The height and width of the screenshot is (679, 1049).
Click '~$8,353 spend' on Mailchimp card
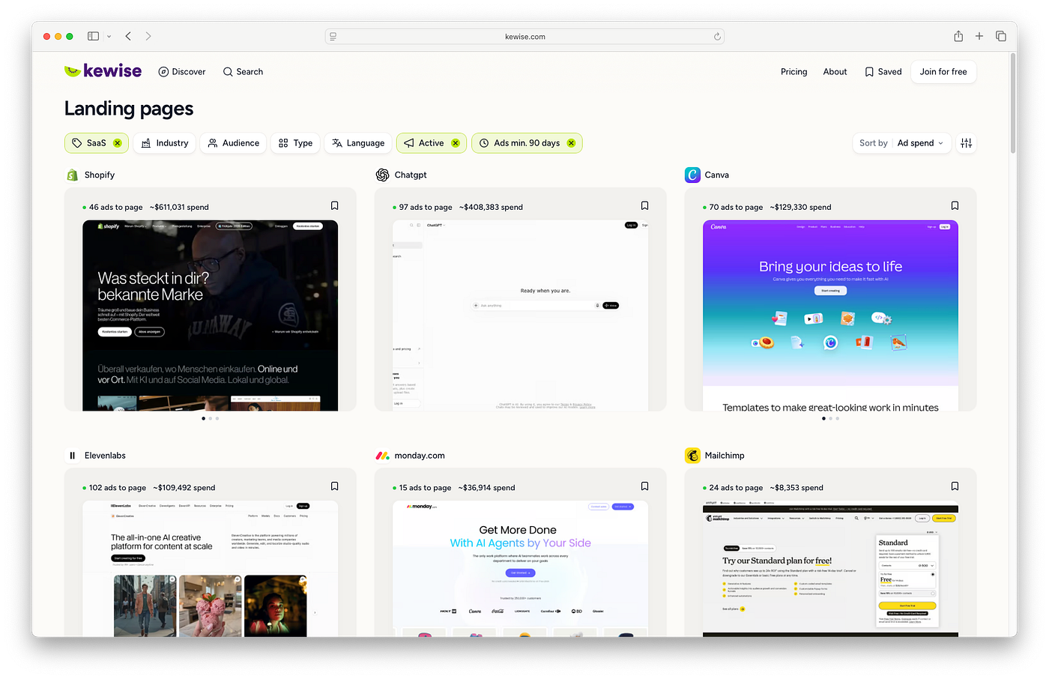click(796, 488)
